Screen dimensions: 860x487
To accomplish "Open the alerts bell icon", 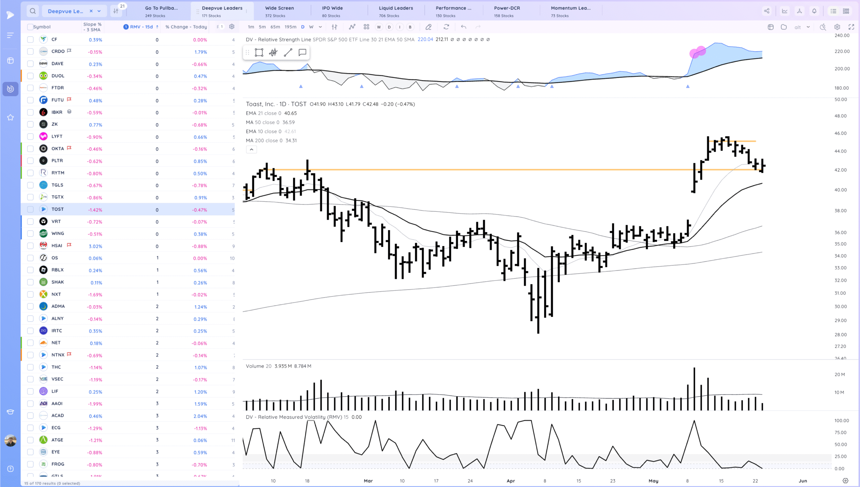I will [x=814, y=11].
